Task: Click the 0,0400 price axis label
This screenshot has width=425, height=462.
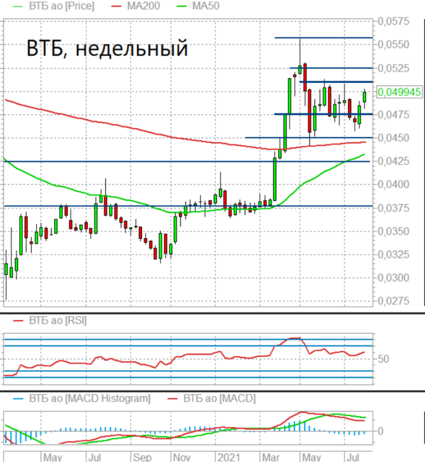Action: pos(394,184)
